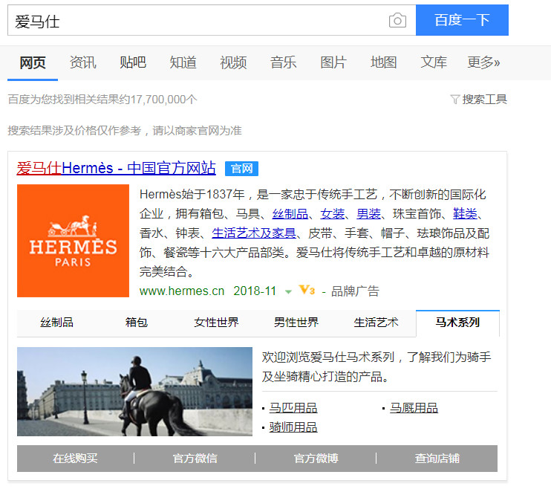The height and width of the screenshot is (492, 551).
Task: Open the 贴吧 tab
Action: coord(133,62)
